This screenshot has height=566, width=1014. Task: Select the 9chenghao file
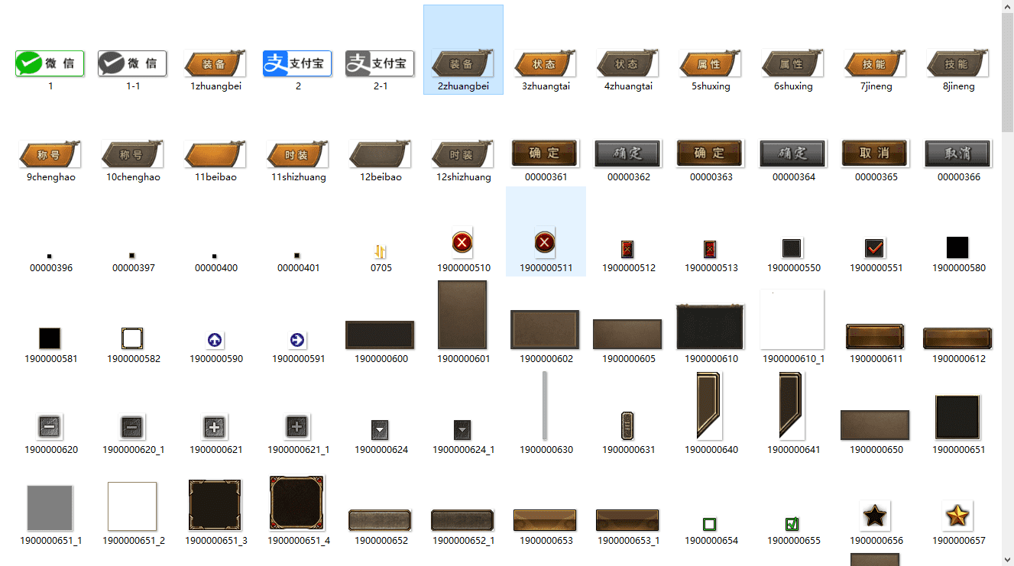coord(50,154)
